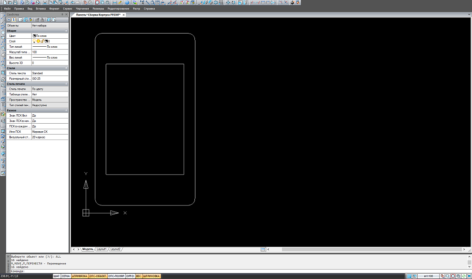Toggle ОТС-ПОЛЯР polar tracking
472x279 pixels.
tap(116, 276)
